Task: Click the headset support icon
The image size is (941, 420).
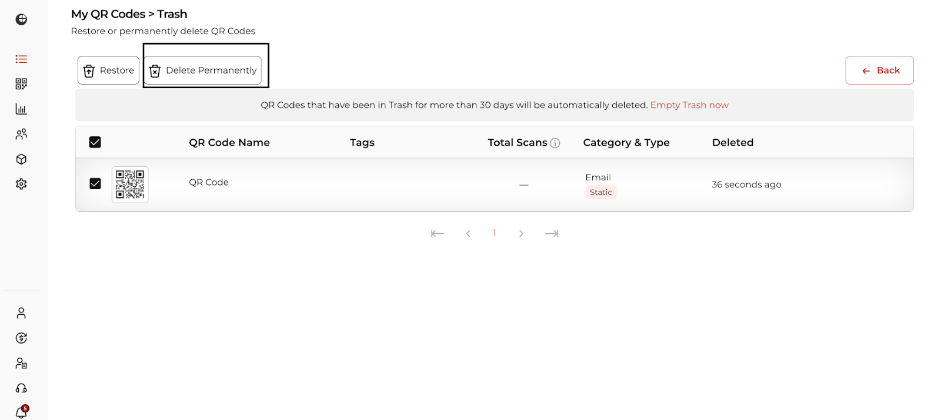Action: [x=21, y=388]
